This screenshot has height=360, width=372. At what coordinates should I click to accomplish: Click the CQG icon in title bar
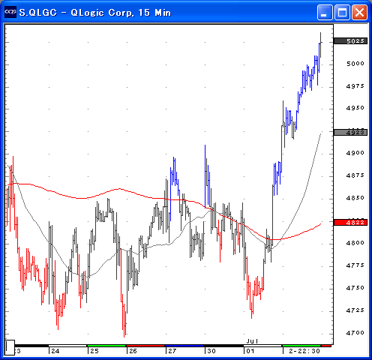10,12
